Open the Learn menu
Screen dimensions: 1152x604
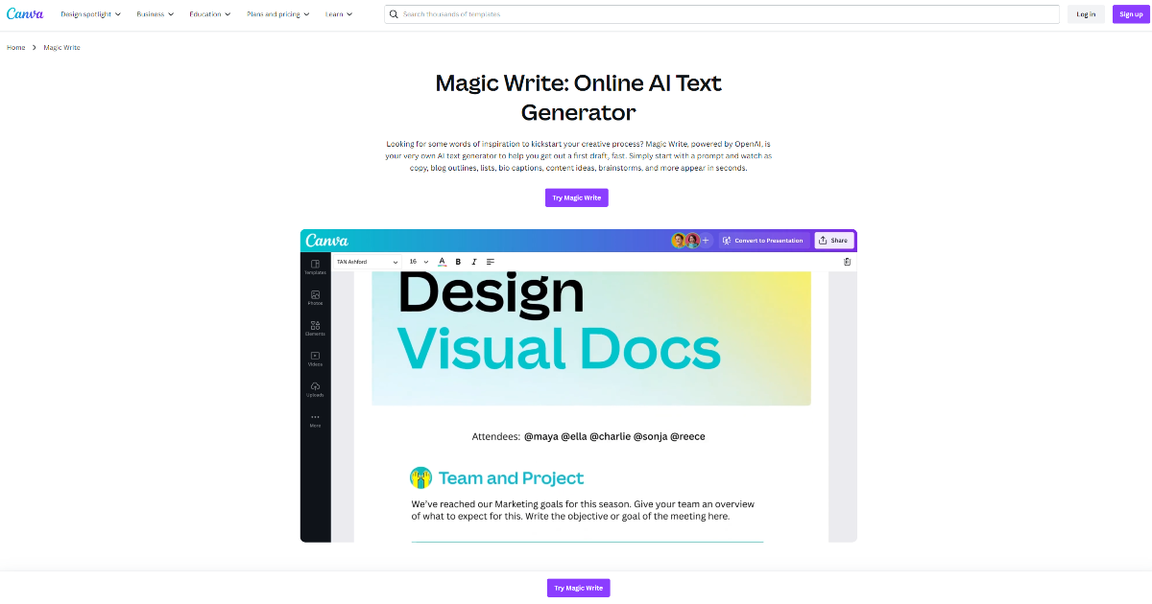(336, 13)
